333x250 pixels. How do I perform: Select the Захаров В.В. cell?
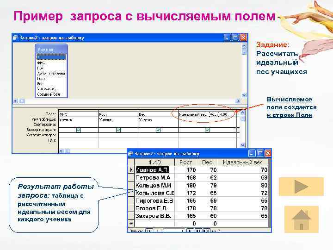[x=154, y=216]
